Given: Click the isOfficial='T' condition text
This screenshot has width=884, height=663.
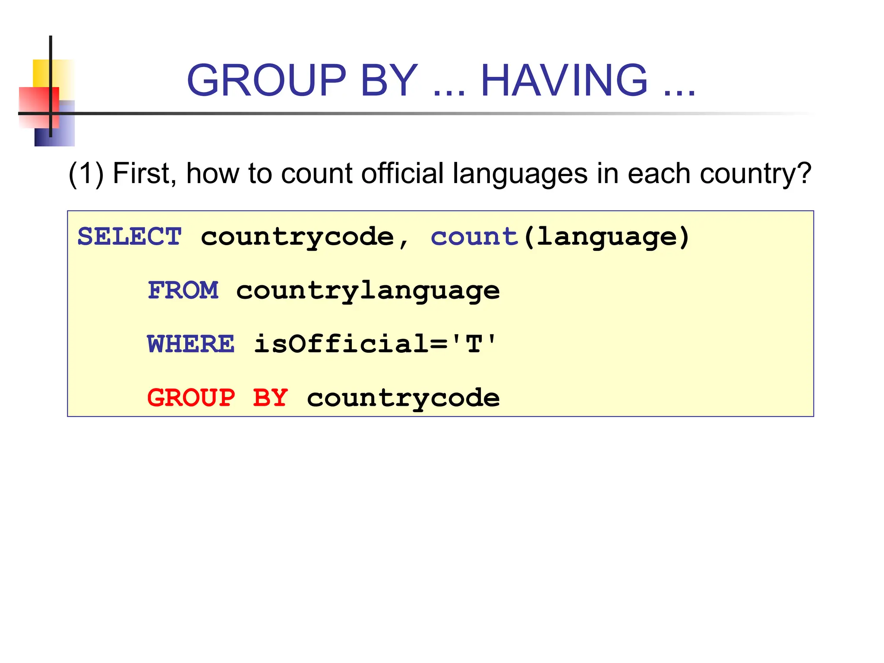Looking at the screenshot, I should pyautogui.click(x=375, y=344).
